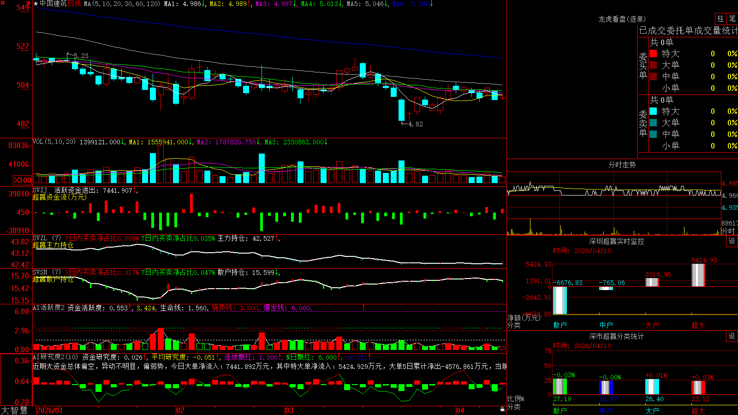The width and height of the screenshot is (738, 415).
Task: Click the 深圳超赢实时监控 panel title
Action: [x=617, y=241]
